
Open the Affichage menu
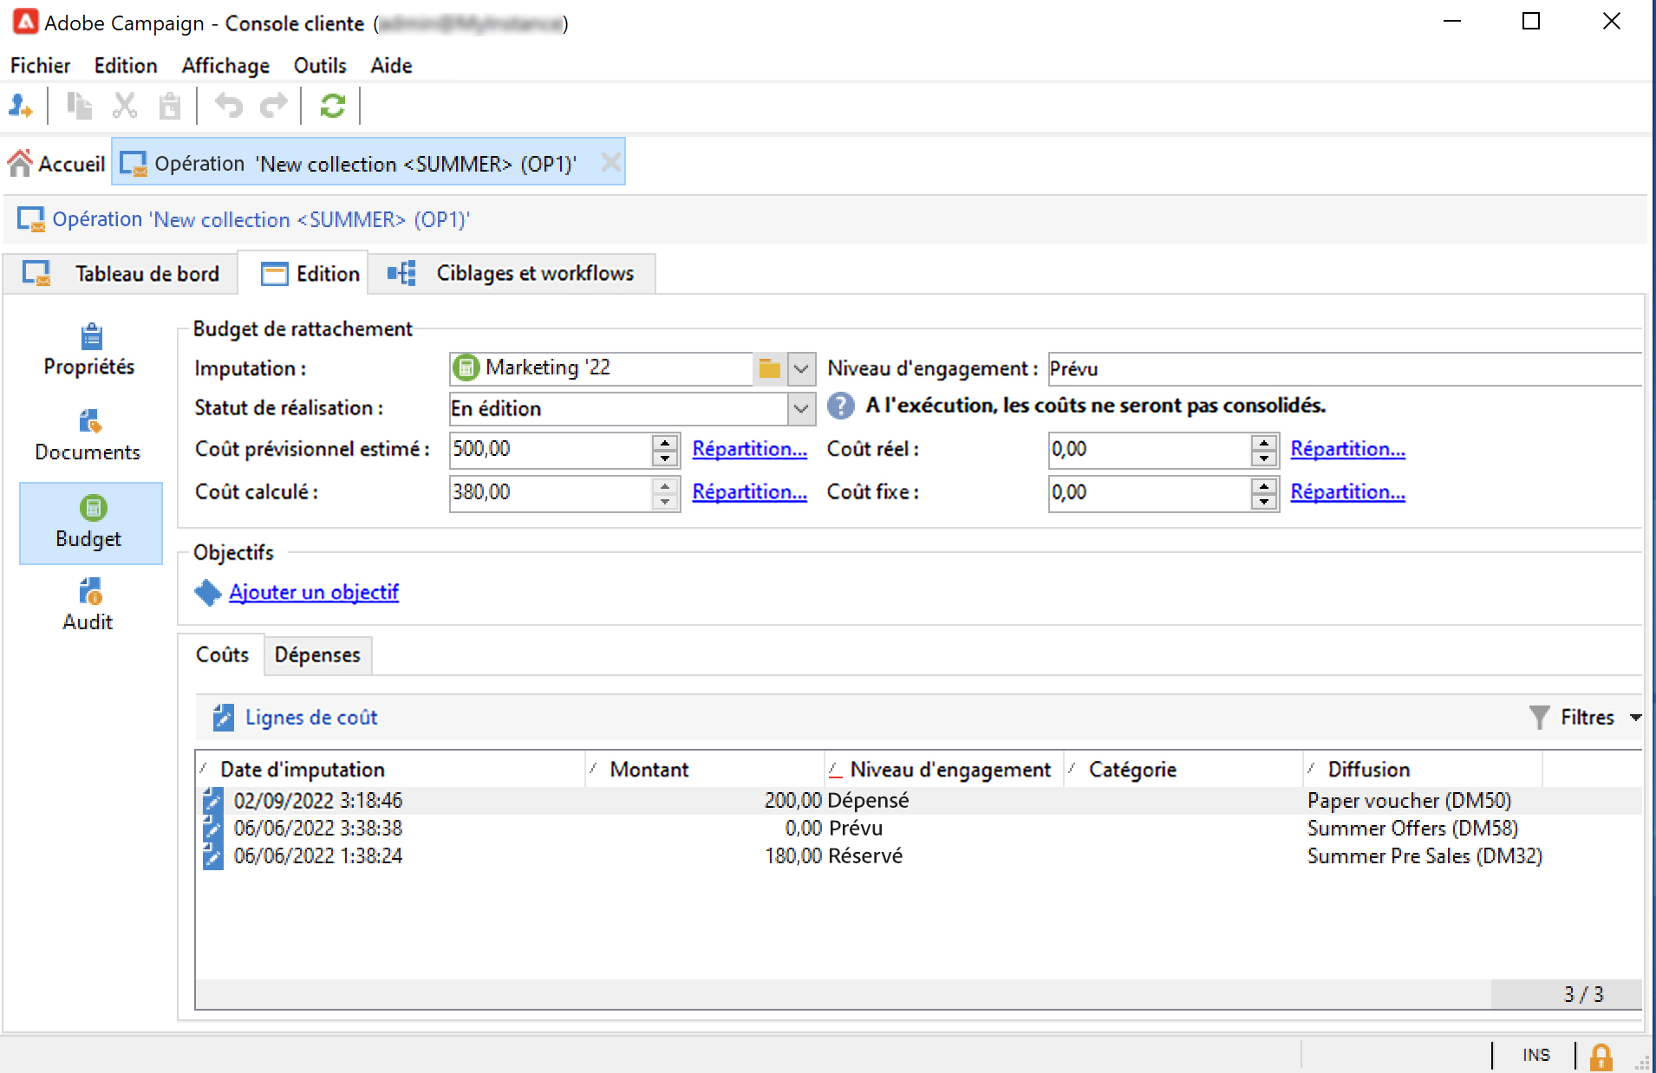coord(225,66)
